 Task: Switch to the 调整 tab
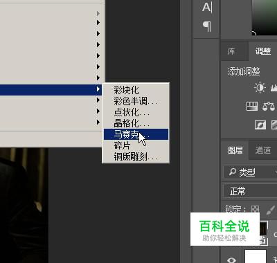point(263,51)
